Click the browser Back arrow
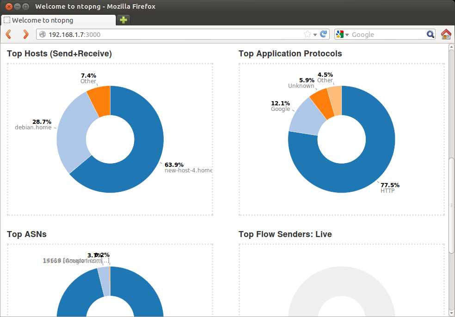The image size is (455, 317). coord(8,34)
